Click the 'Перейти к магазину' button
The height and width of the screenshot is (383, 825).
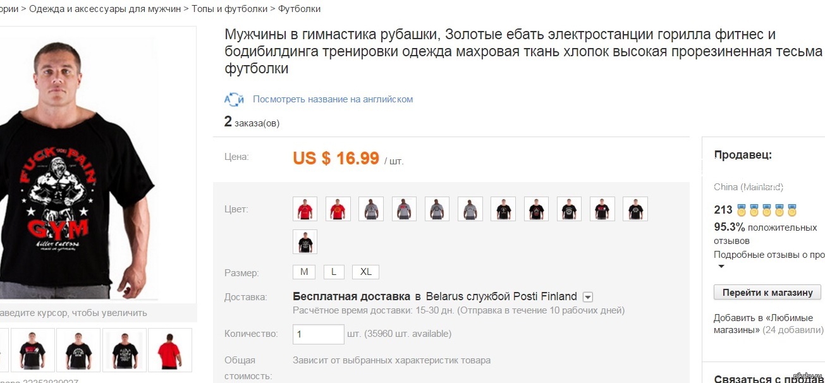[x=767, y=293]
